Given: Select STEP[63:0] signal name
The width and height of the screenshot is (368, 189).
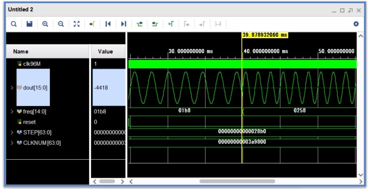Looking at the screenshot, I should pos(37,133).
